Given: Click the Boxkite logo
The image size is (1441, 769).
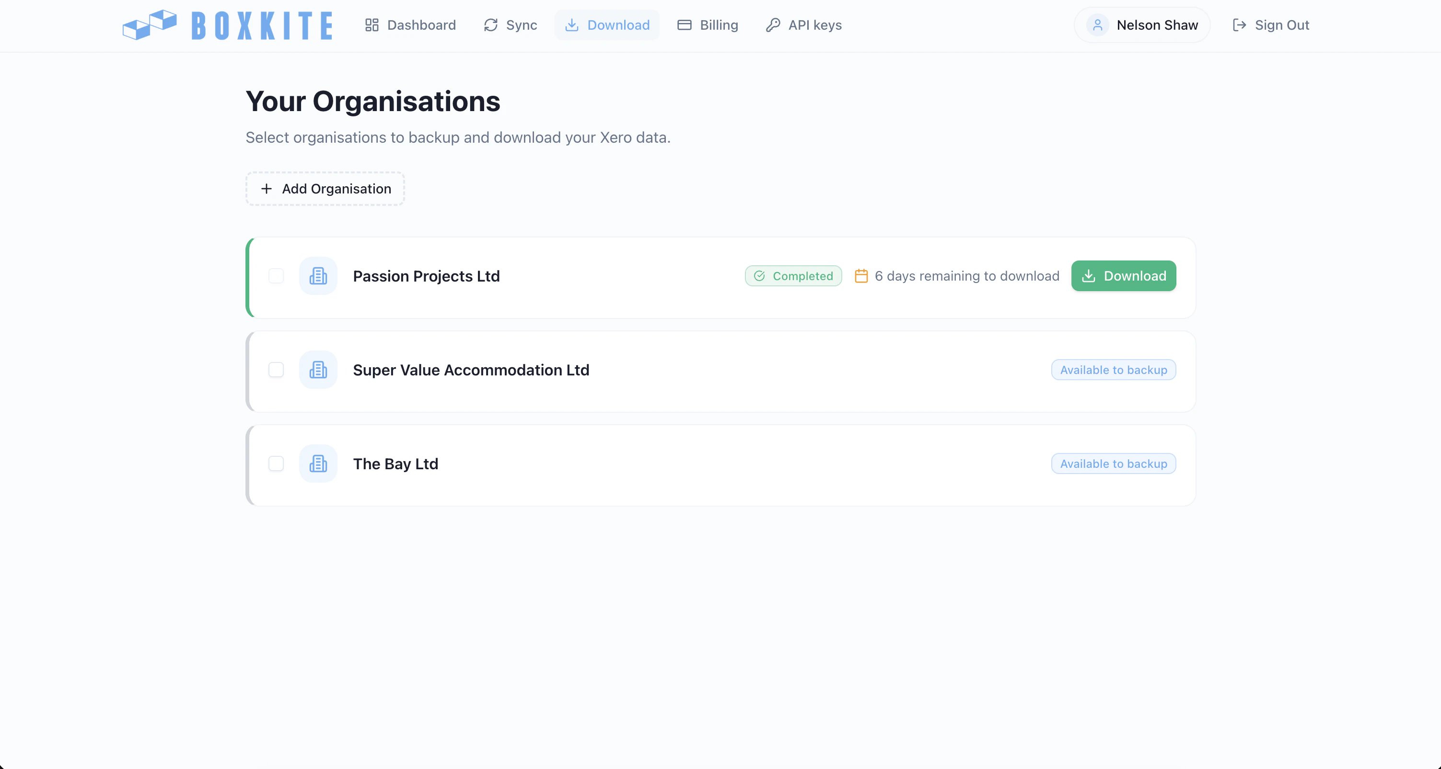Looking at the screenshot, I should (228, 25).
